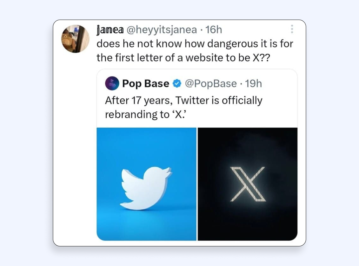This screenshot has width=359, height=266.
Task: Open the three-dot more options menu
Action: pyautogui.click(x=292, y=29)
